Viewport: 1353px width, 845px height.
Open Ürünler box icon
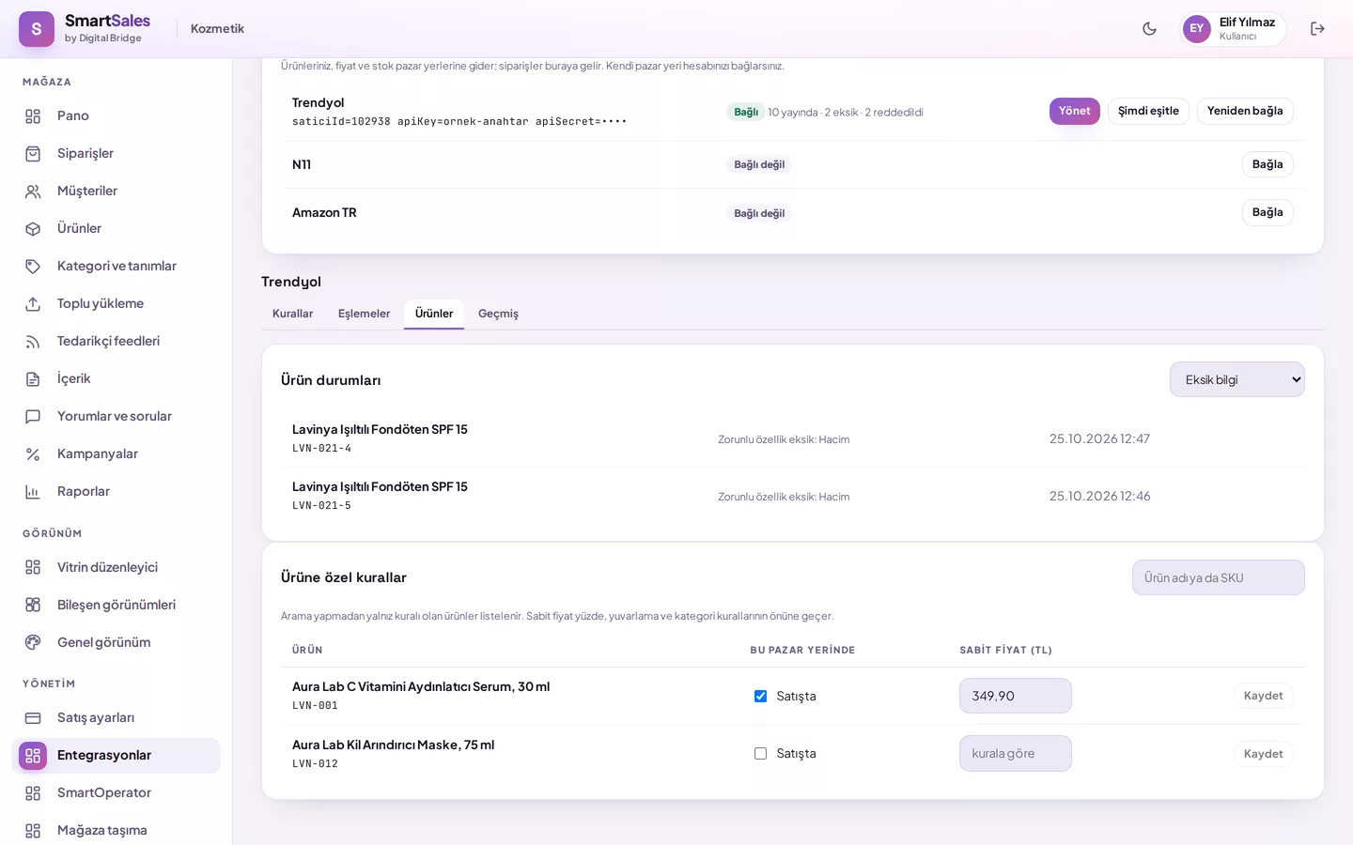[33, 229]
